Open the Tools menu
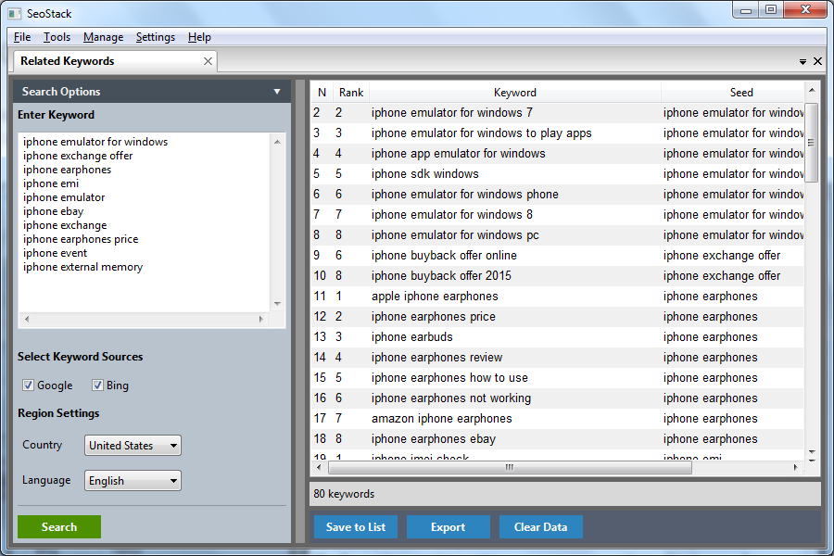This screenshot has width=834, height=556. pos(57,37)
